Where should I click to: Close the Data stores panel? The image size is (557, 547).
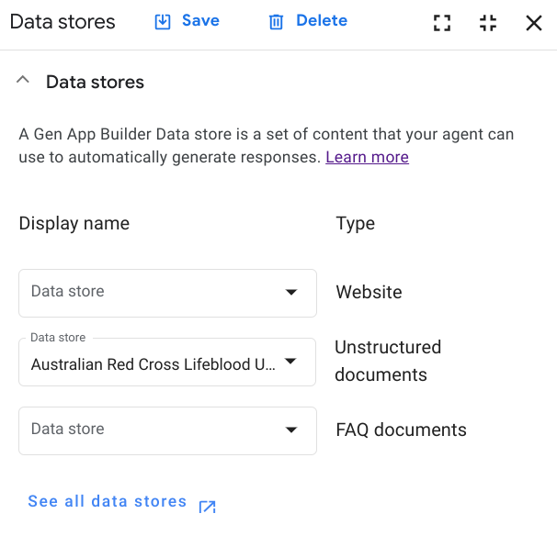click(533, 23)
